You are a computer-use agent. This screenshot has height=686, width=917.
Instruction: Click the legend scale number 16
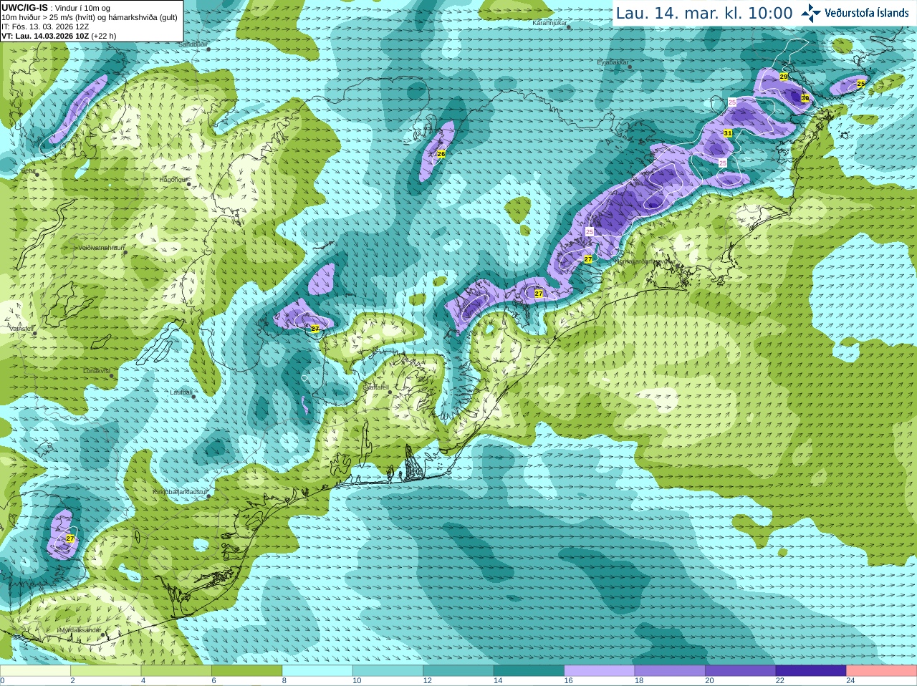pos(569,681)
